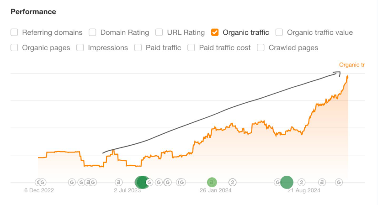Enable the Referring domains checkbox
This screenshot has width=378, height=205.
click(x=14, y=32)
